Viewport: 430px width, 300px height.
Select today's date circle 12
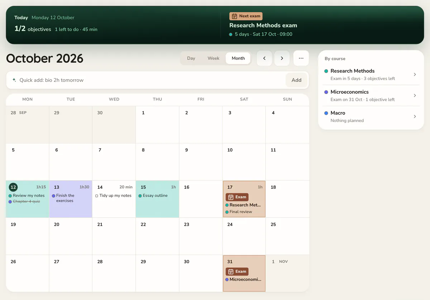(x=13, y=187)
